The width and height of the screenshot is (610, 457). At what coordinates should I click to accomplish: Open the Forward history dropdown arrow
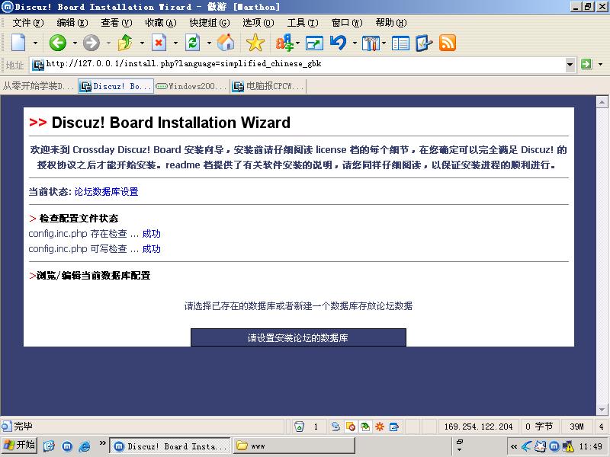108,43
